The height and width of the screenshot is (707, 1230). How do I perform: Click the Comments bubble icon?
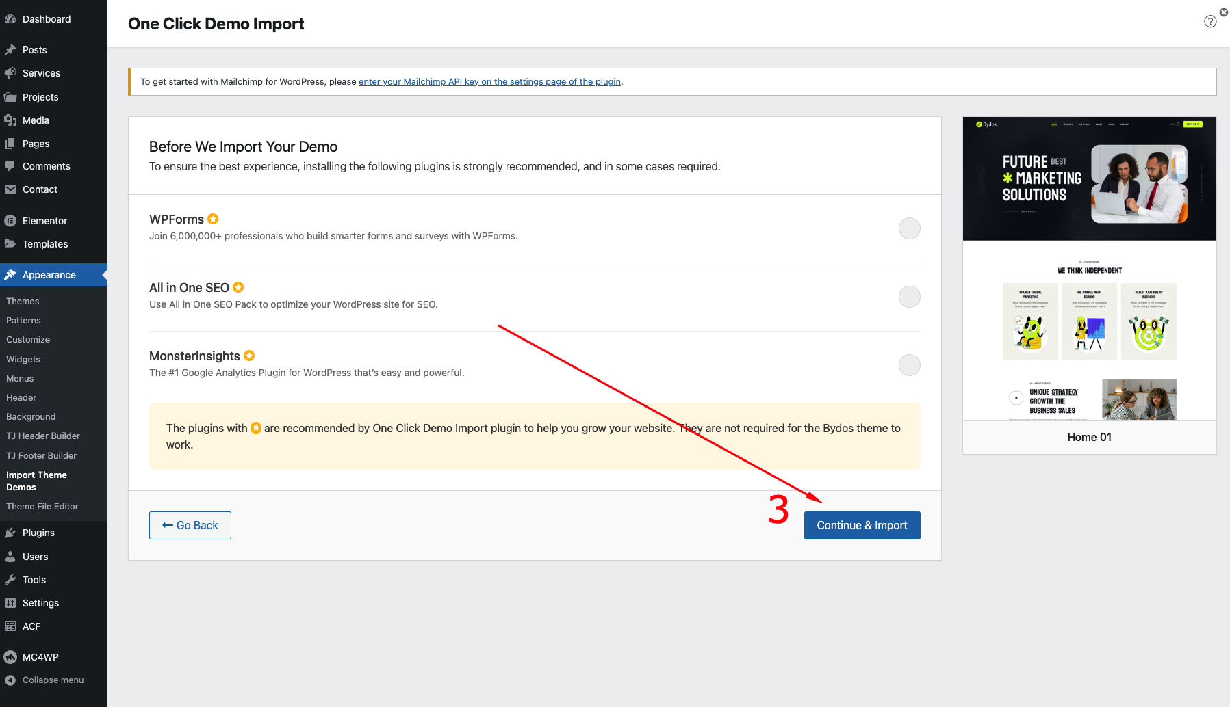click(x=10, y=166)
